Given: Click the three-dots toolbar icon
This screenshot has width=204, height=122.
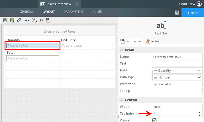Looking at the screenshot, I should tap(27, 20).
